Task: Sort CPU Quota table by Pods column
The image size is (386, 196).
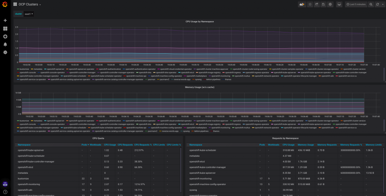Action: tap(84, 145)
